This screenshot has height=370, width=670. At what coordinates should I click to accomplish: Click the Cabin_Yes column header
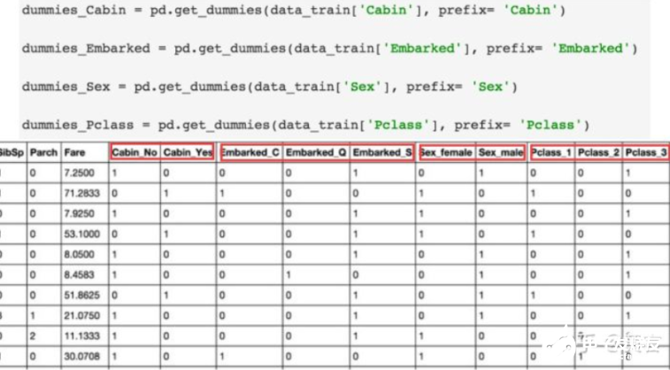coord(189,152)
